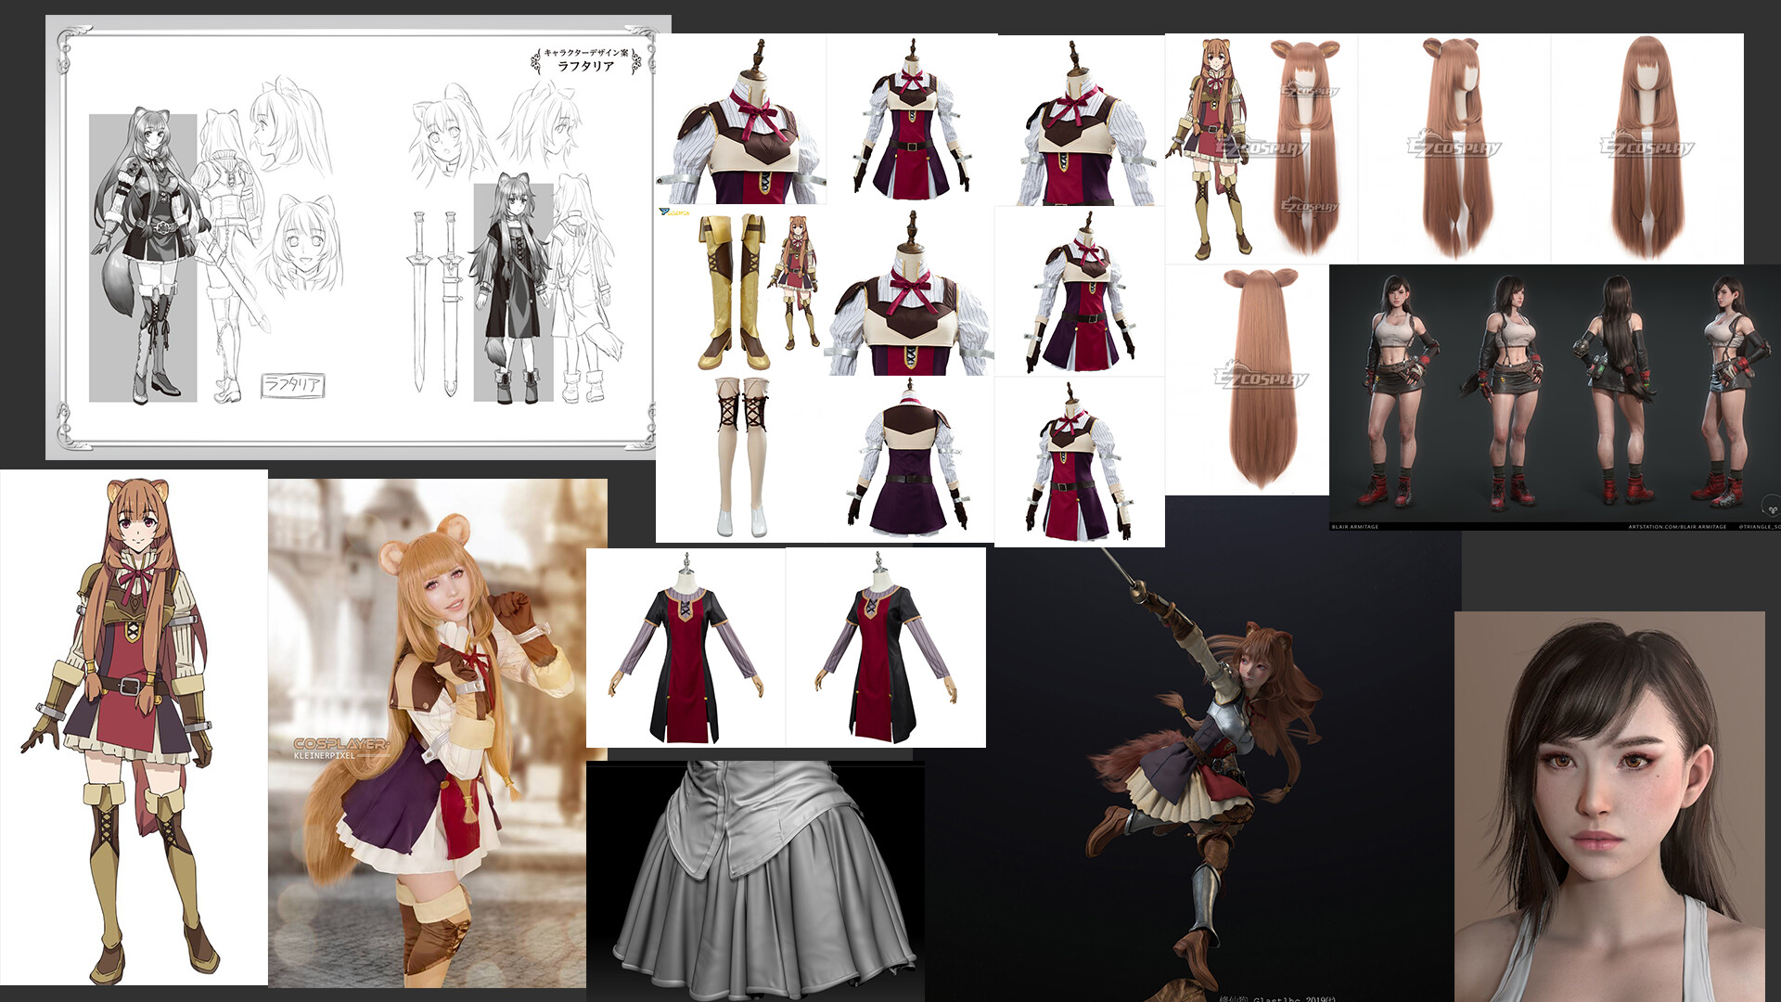1781x1002 pixels.
Task: Select the Tifa 3D model turnaround image
Action: 1555,397
